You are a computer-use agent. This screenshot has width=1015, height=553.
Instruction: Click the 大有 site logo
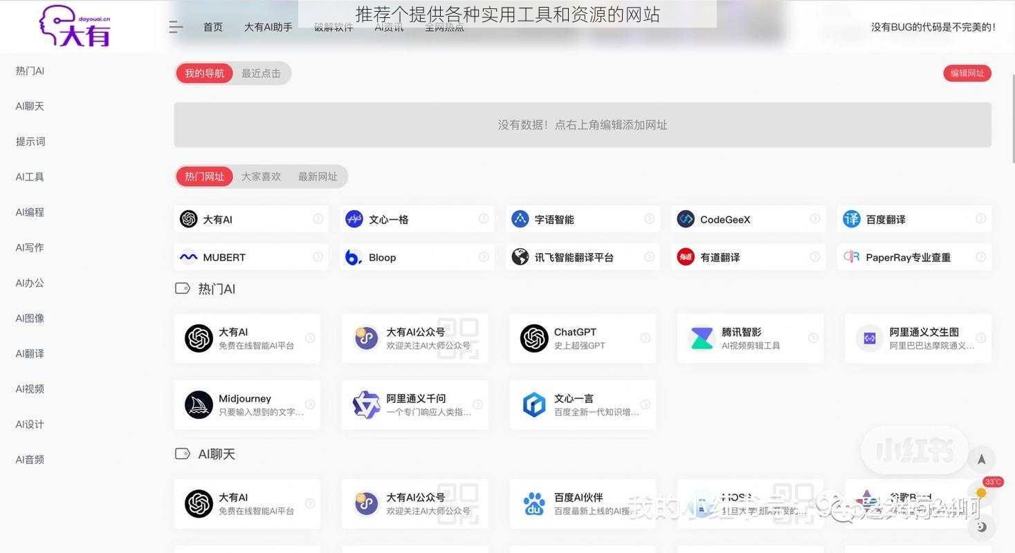75,26
